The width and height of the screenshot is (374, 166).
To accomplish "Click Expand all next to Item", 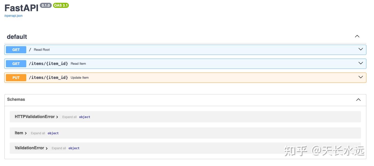I will coord(38,133).
